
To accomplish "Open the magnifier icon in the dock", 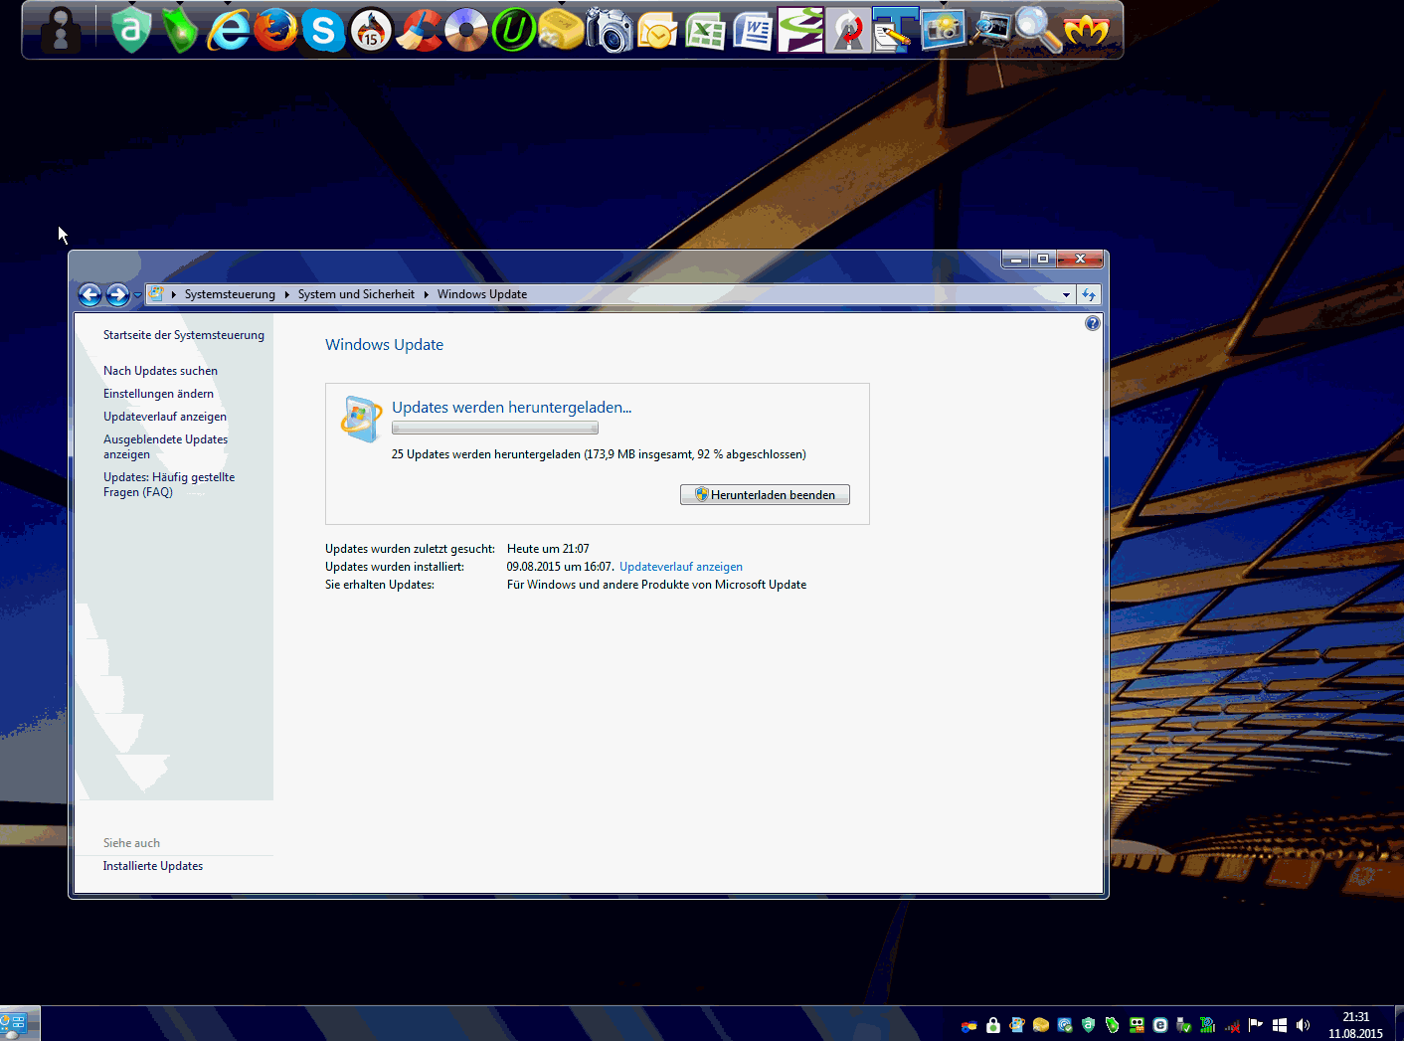I will tap(1036, 30).
